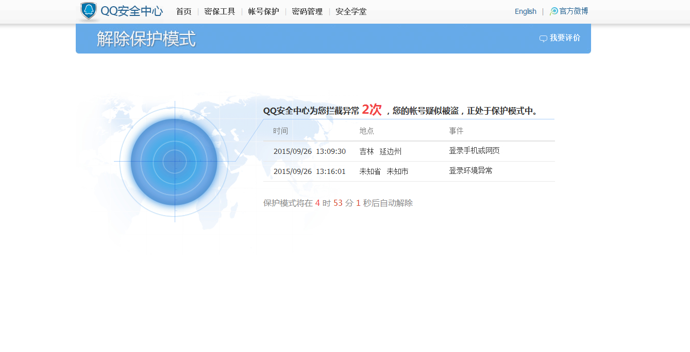Open the 密保工具 menu
Viewport: 690px width, 352px height.
[220, 11]
